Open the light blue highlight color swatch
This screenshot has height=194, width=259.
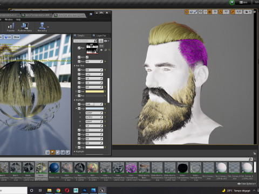coord(94,108)
